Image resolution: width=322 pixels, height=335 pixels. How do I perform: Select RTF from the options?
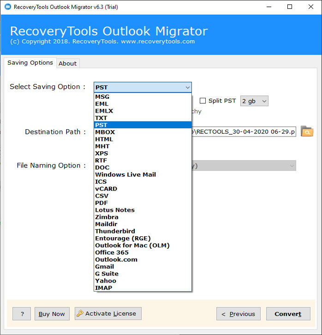[143, 161]
